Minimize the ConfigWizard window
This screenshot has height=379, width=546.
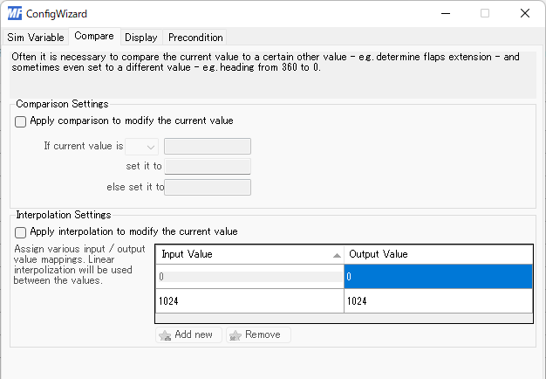tap(446, 14)
